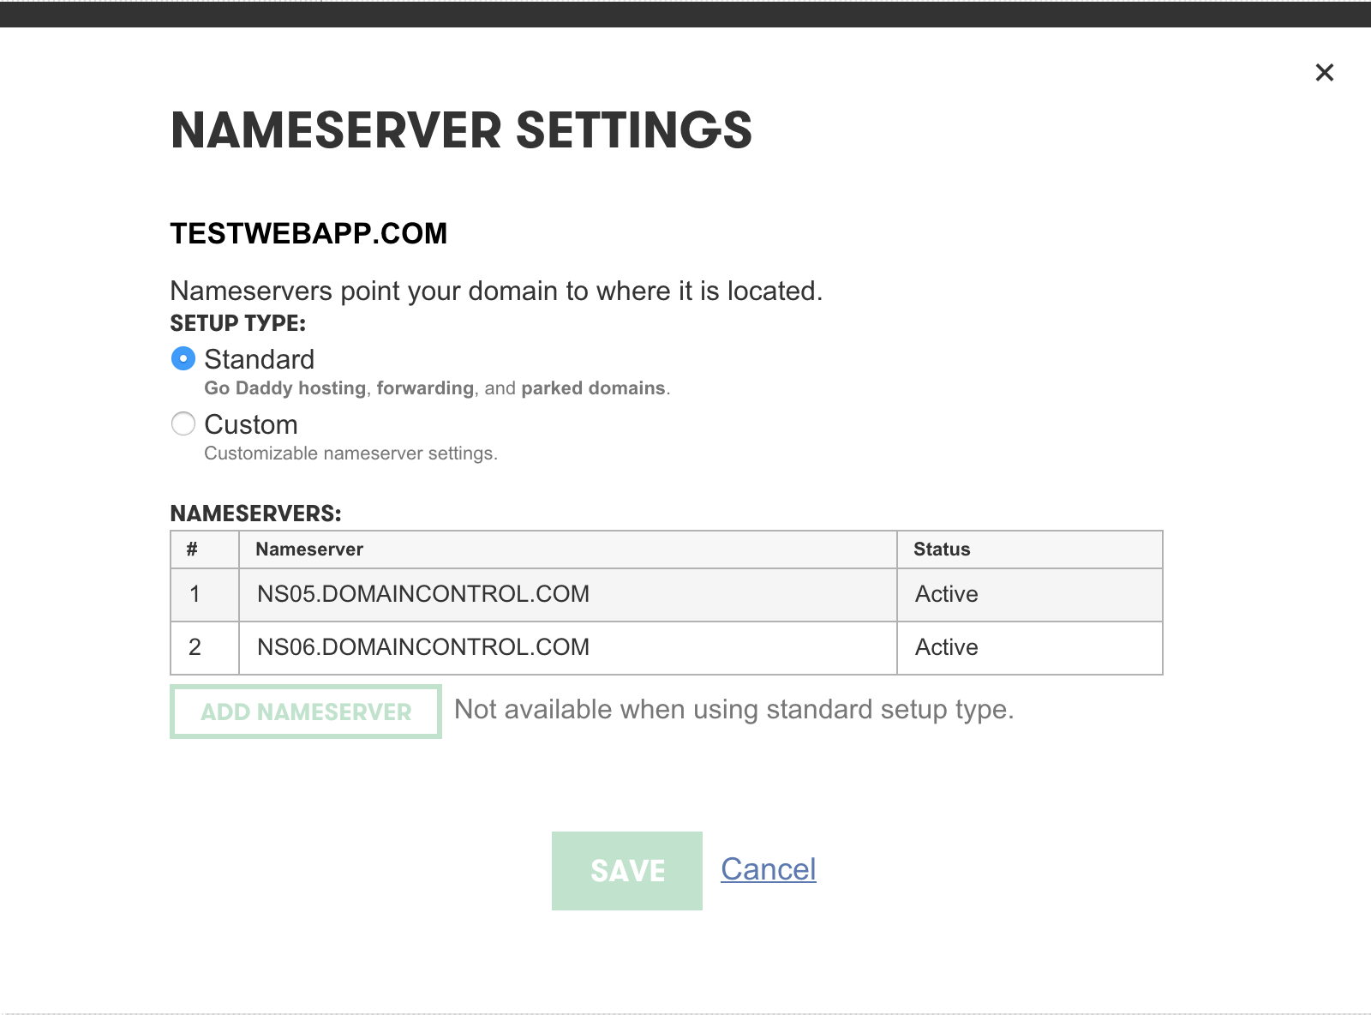Close the Nameserver Settings dialog
1371x1015 pixels.
coord(1324,73)
